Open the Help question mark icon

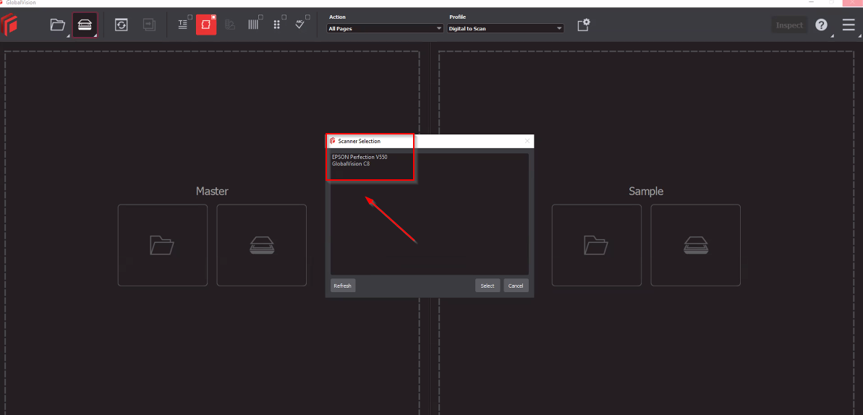tap(821, 25)
